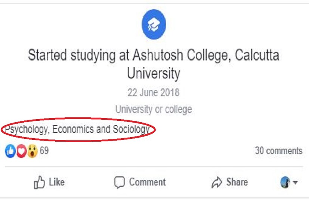Click the speech bubble Comment icon

pyautogui.click(x=119, y=182)
